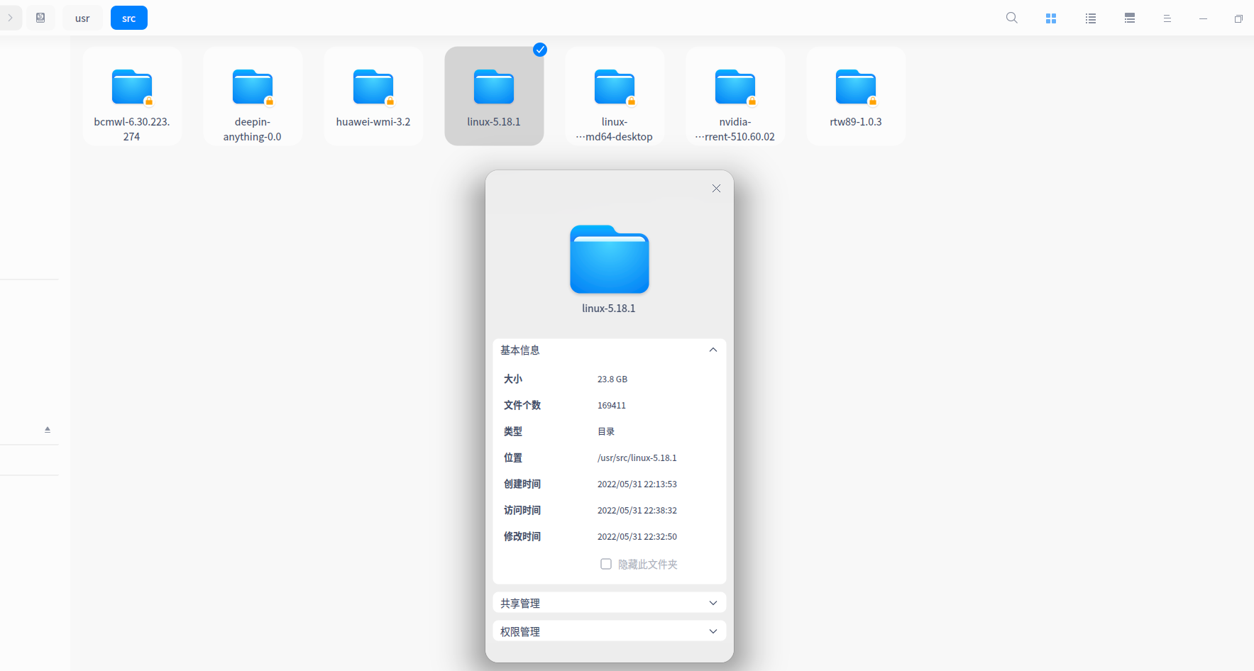Expand the 共享管理 section

tap(713, 602)
